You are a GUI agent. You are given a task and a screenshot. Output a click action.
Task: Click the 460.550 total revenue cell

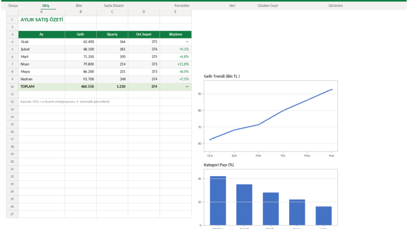[80, 87]
